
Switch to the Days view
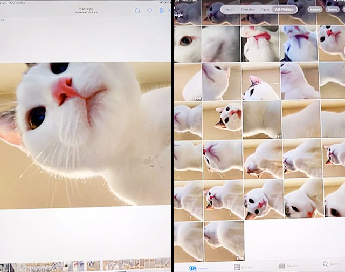[x=266, y=9]
